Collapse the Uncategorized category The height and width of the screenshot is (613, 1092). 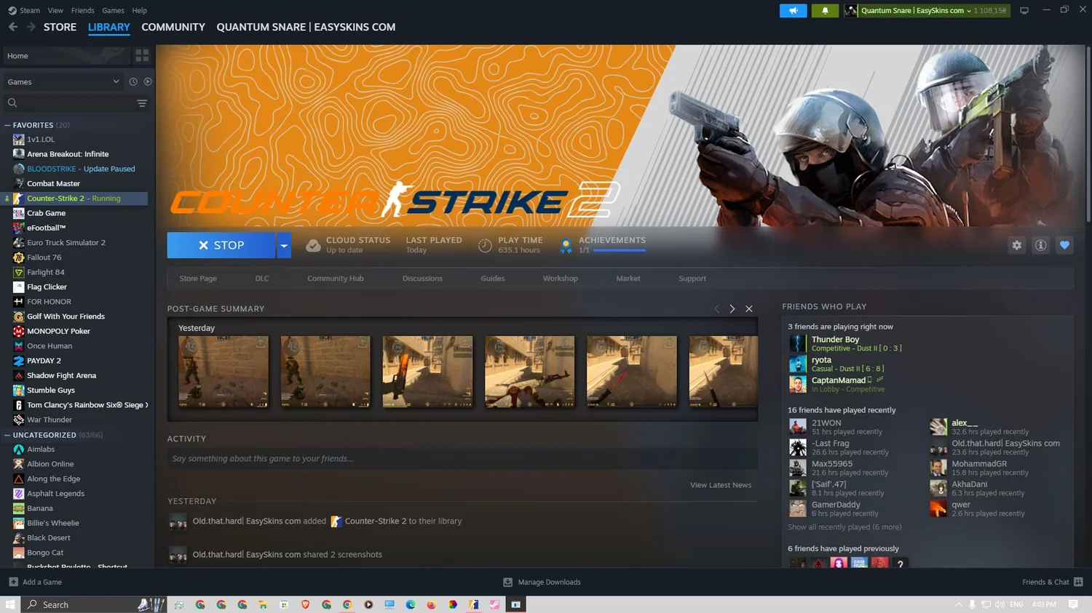[7, 435]
